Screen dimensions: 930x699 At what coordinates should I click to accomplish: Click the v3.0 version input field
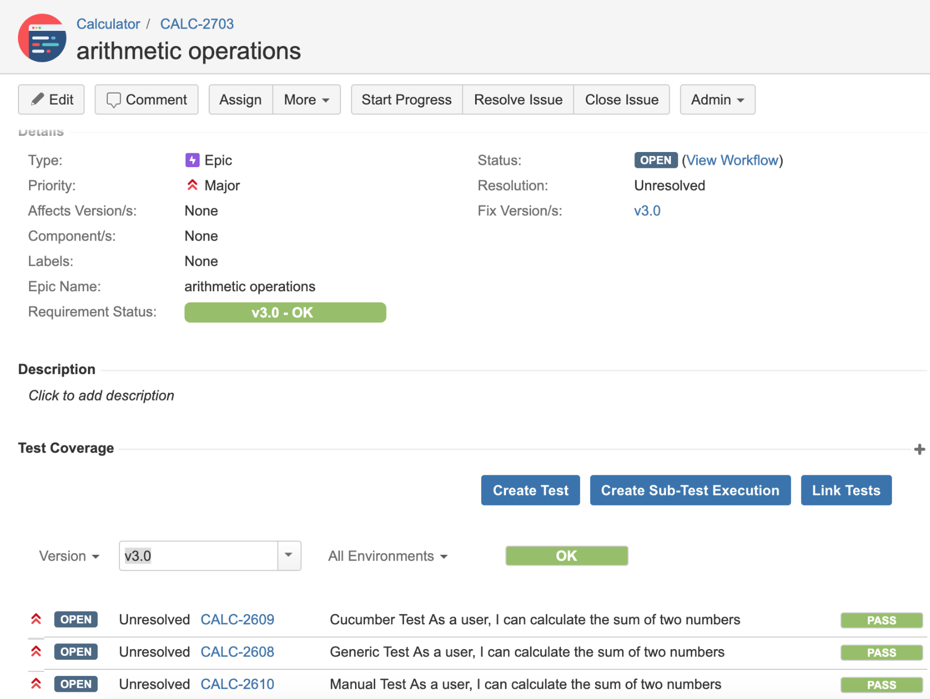(x=199, y=556)
